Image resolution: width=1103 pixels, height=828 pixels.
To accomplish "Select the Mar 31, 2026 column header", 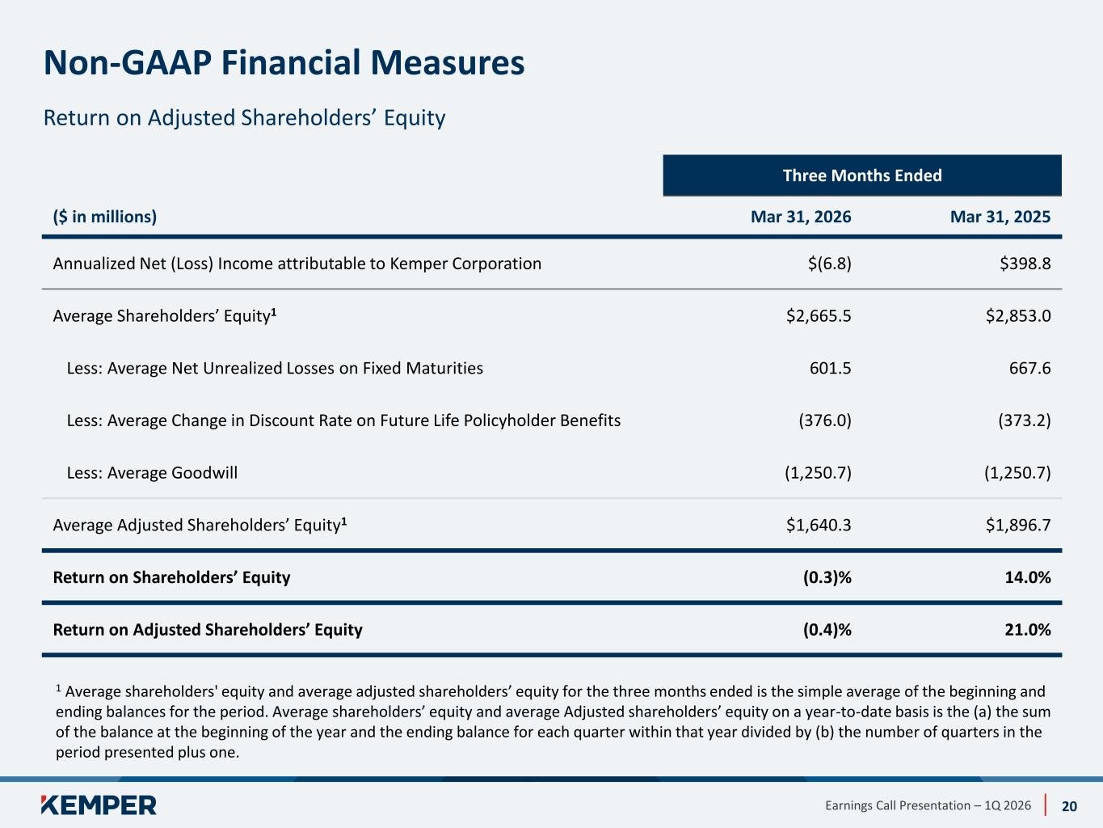I will click(x=801, y=217).
